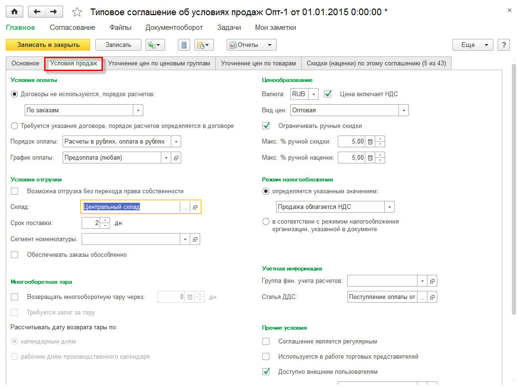This screenshot has width=518, height=388.
Task: Open the Документооборот menu item
Action: tap(174, 27)
